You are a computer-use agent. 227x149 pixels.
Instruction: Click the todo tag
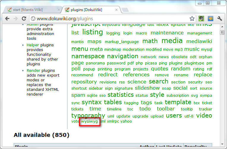tap(145, 109)
